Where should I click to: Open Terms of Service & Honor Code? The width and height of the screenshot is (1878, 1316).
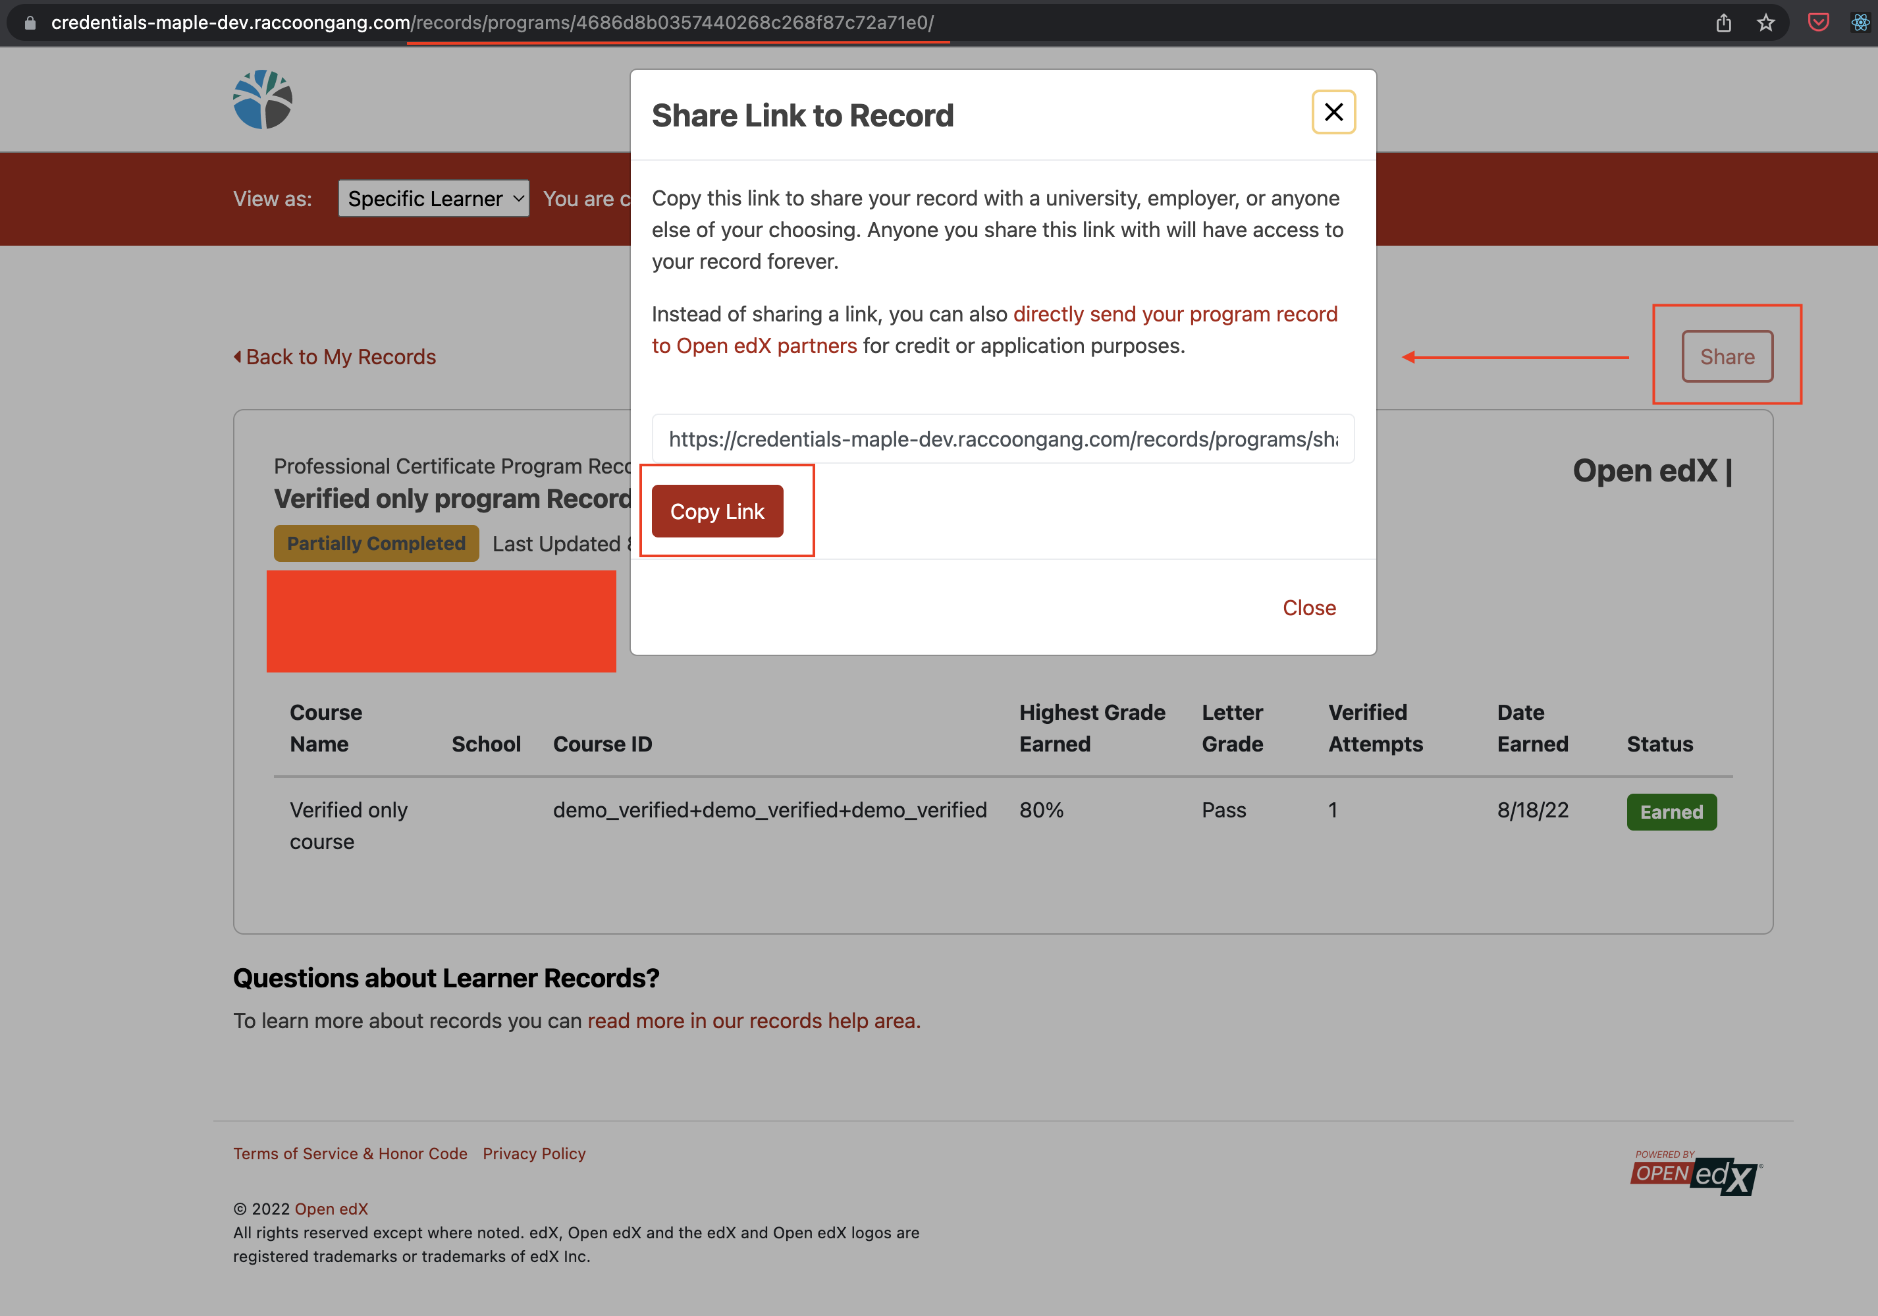[350, 1153]
